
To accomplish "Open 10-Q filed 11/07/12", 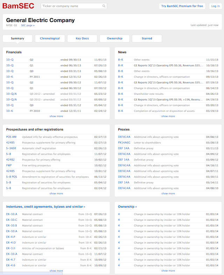I will pyautogui.click(x=10, y=83).
